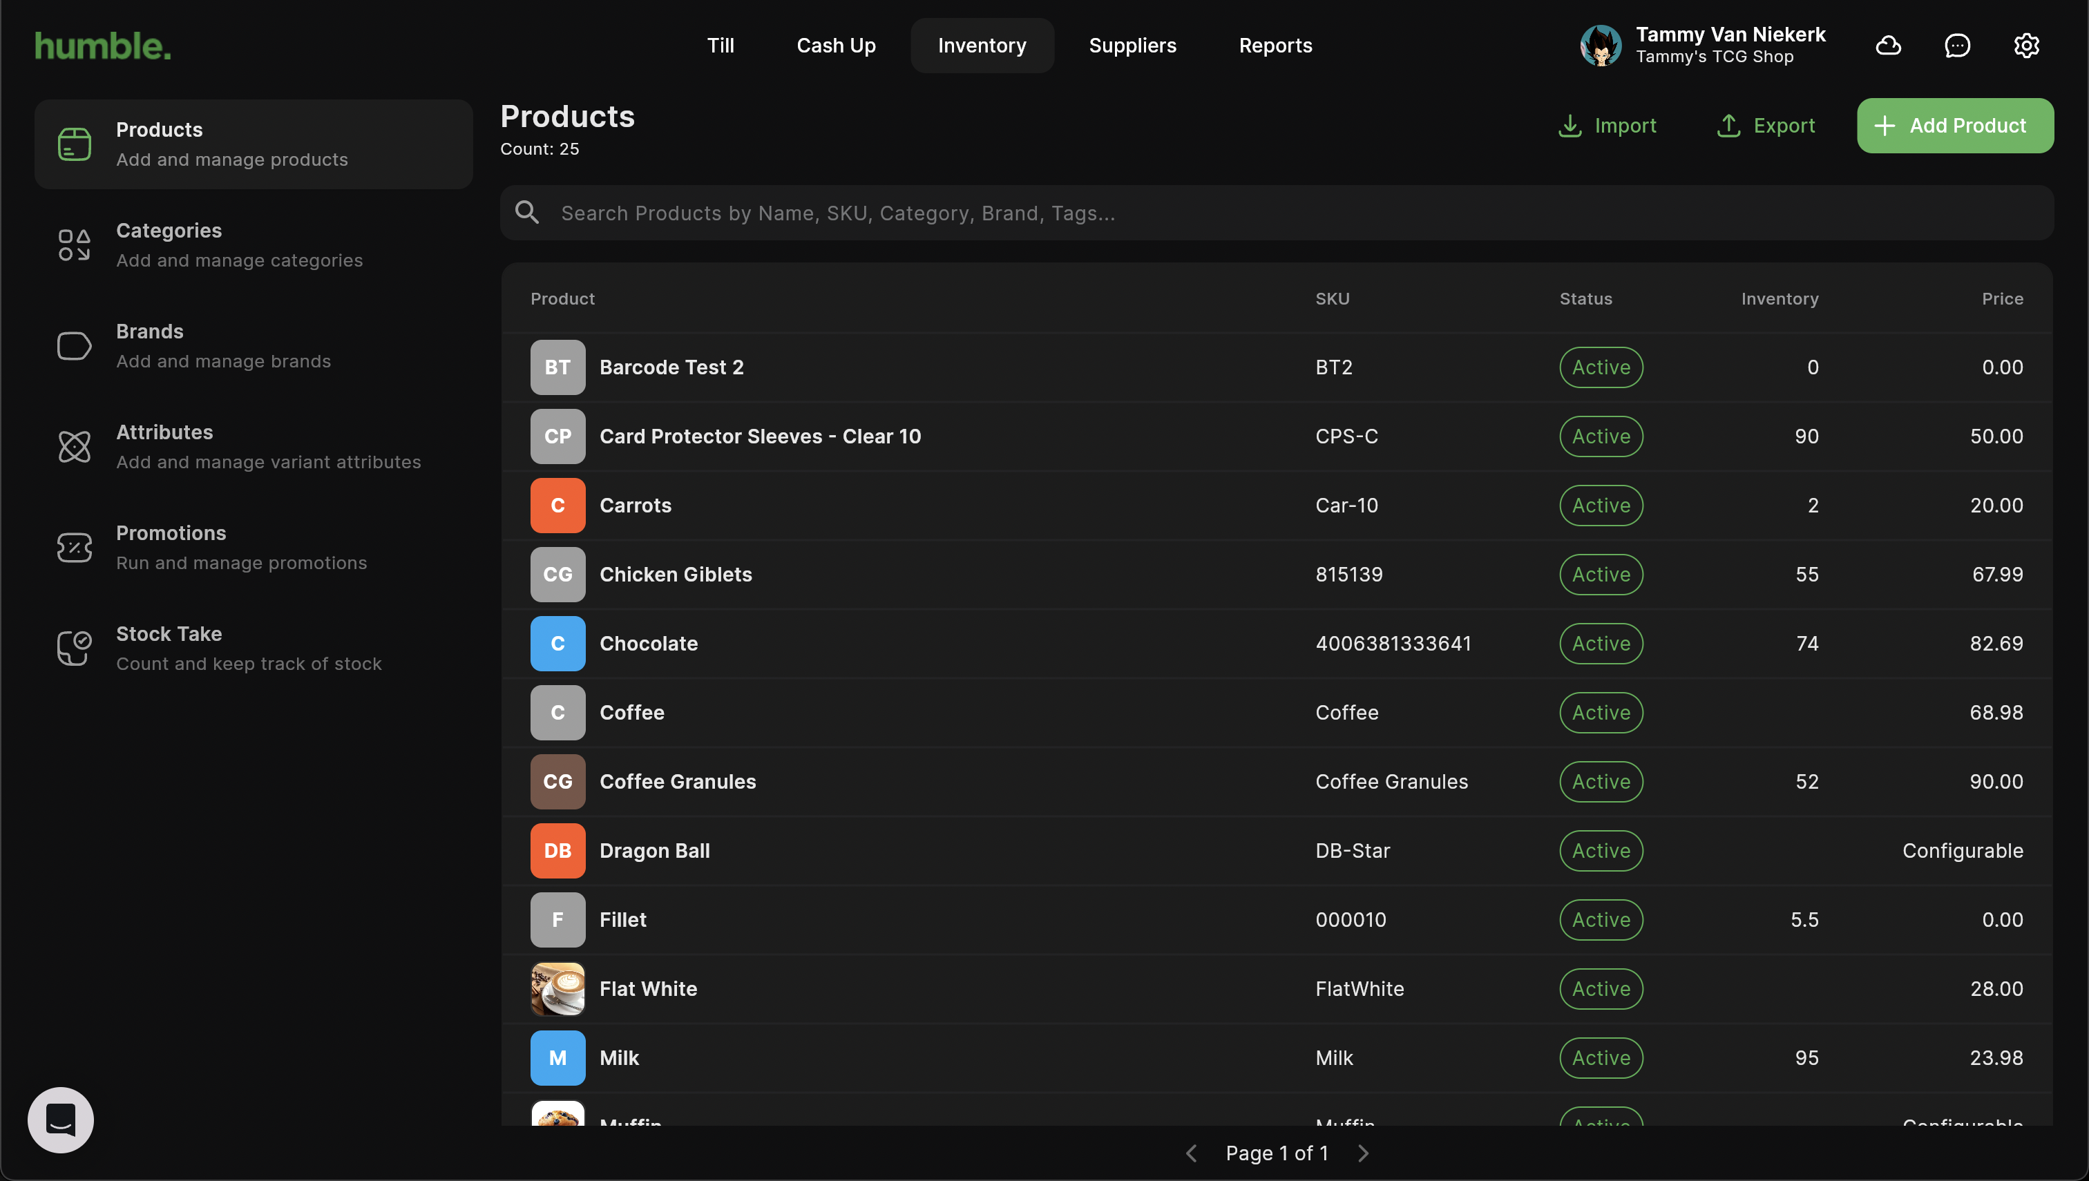
Task: Open the cloud sync icon
Action: pyautogui.click(x=1888, y=46)
